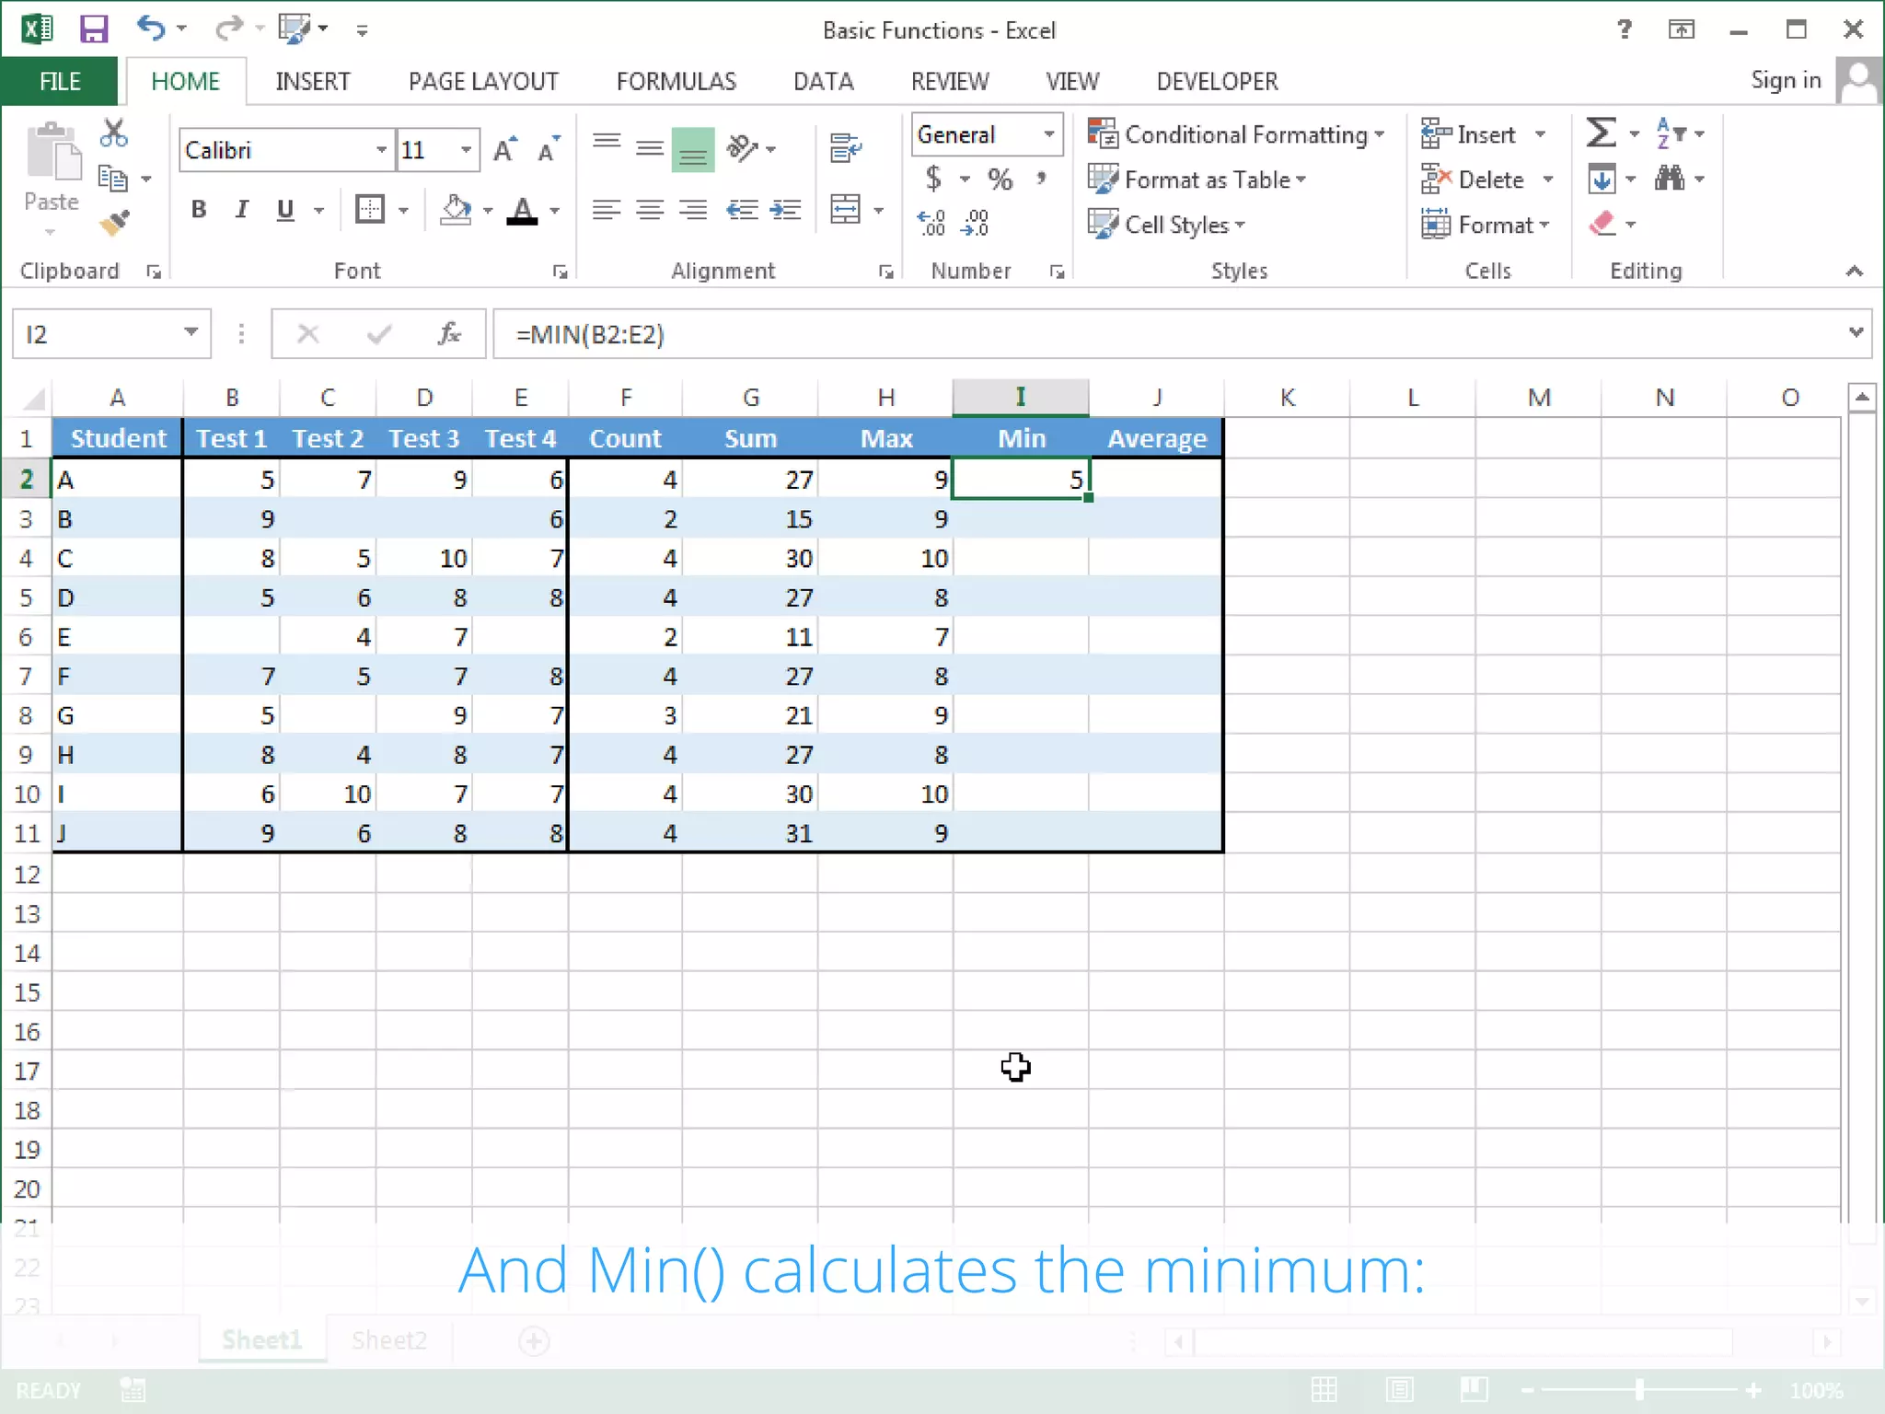Screen dimensions: 1885x1414
Task: Increase font size with large A
Action: click(x=504, y=150)
